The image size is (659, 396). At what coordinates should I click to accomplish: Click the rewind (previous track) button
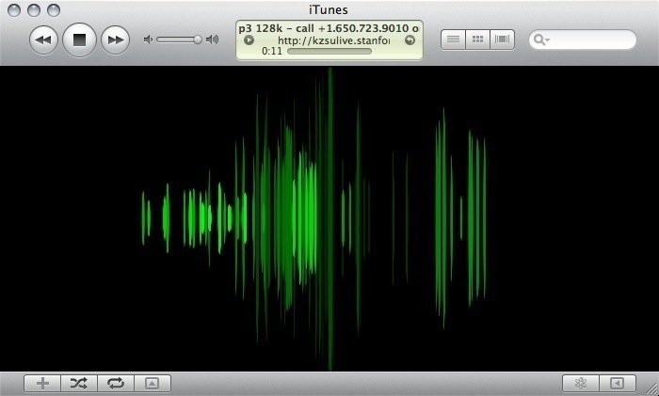[43, 40]
